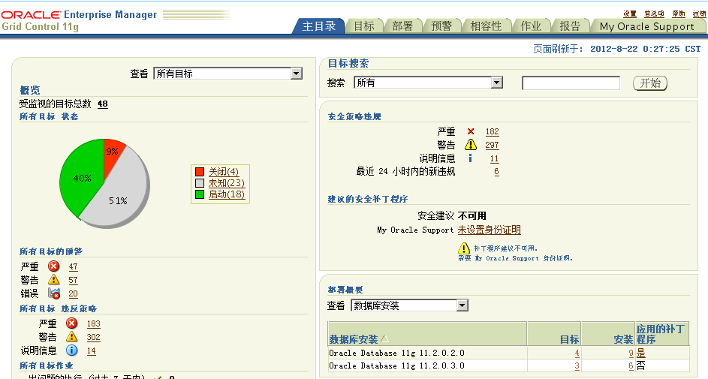This screenshot has height=379, width=708.
Task: Click the 注销 logout link
Action: tap(700, 14)
